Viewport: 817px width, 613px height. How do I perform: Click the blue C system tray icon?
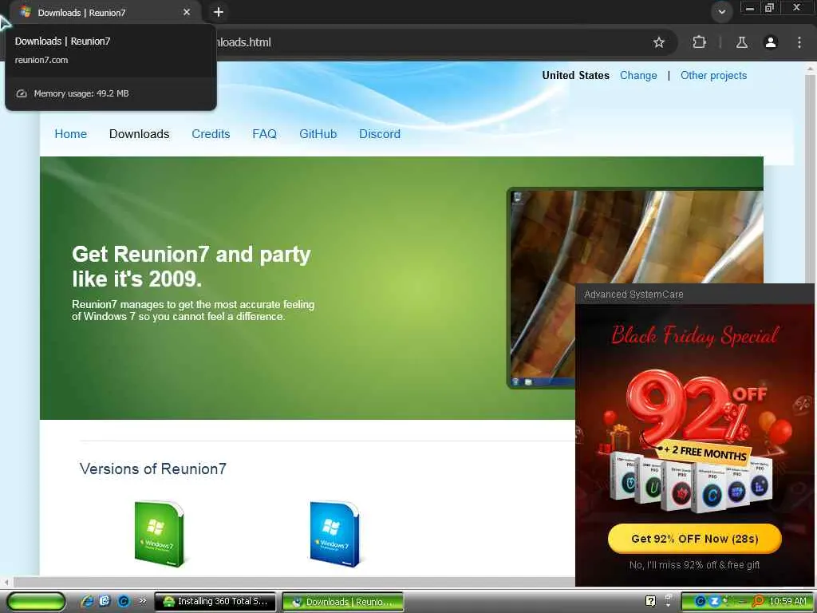tap(701, 602)
